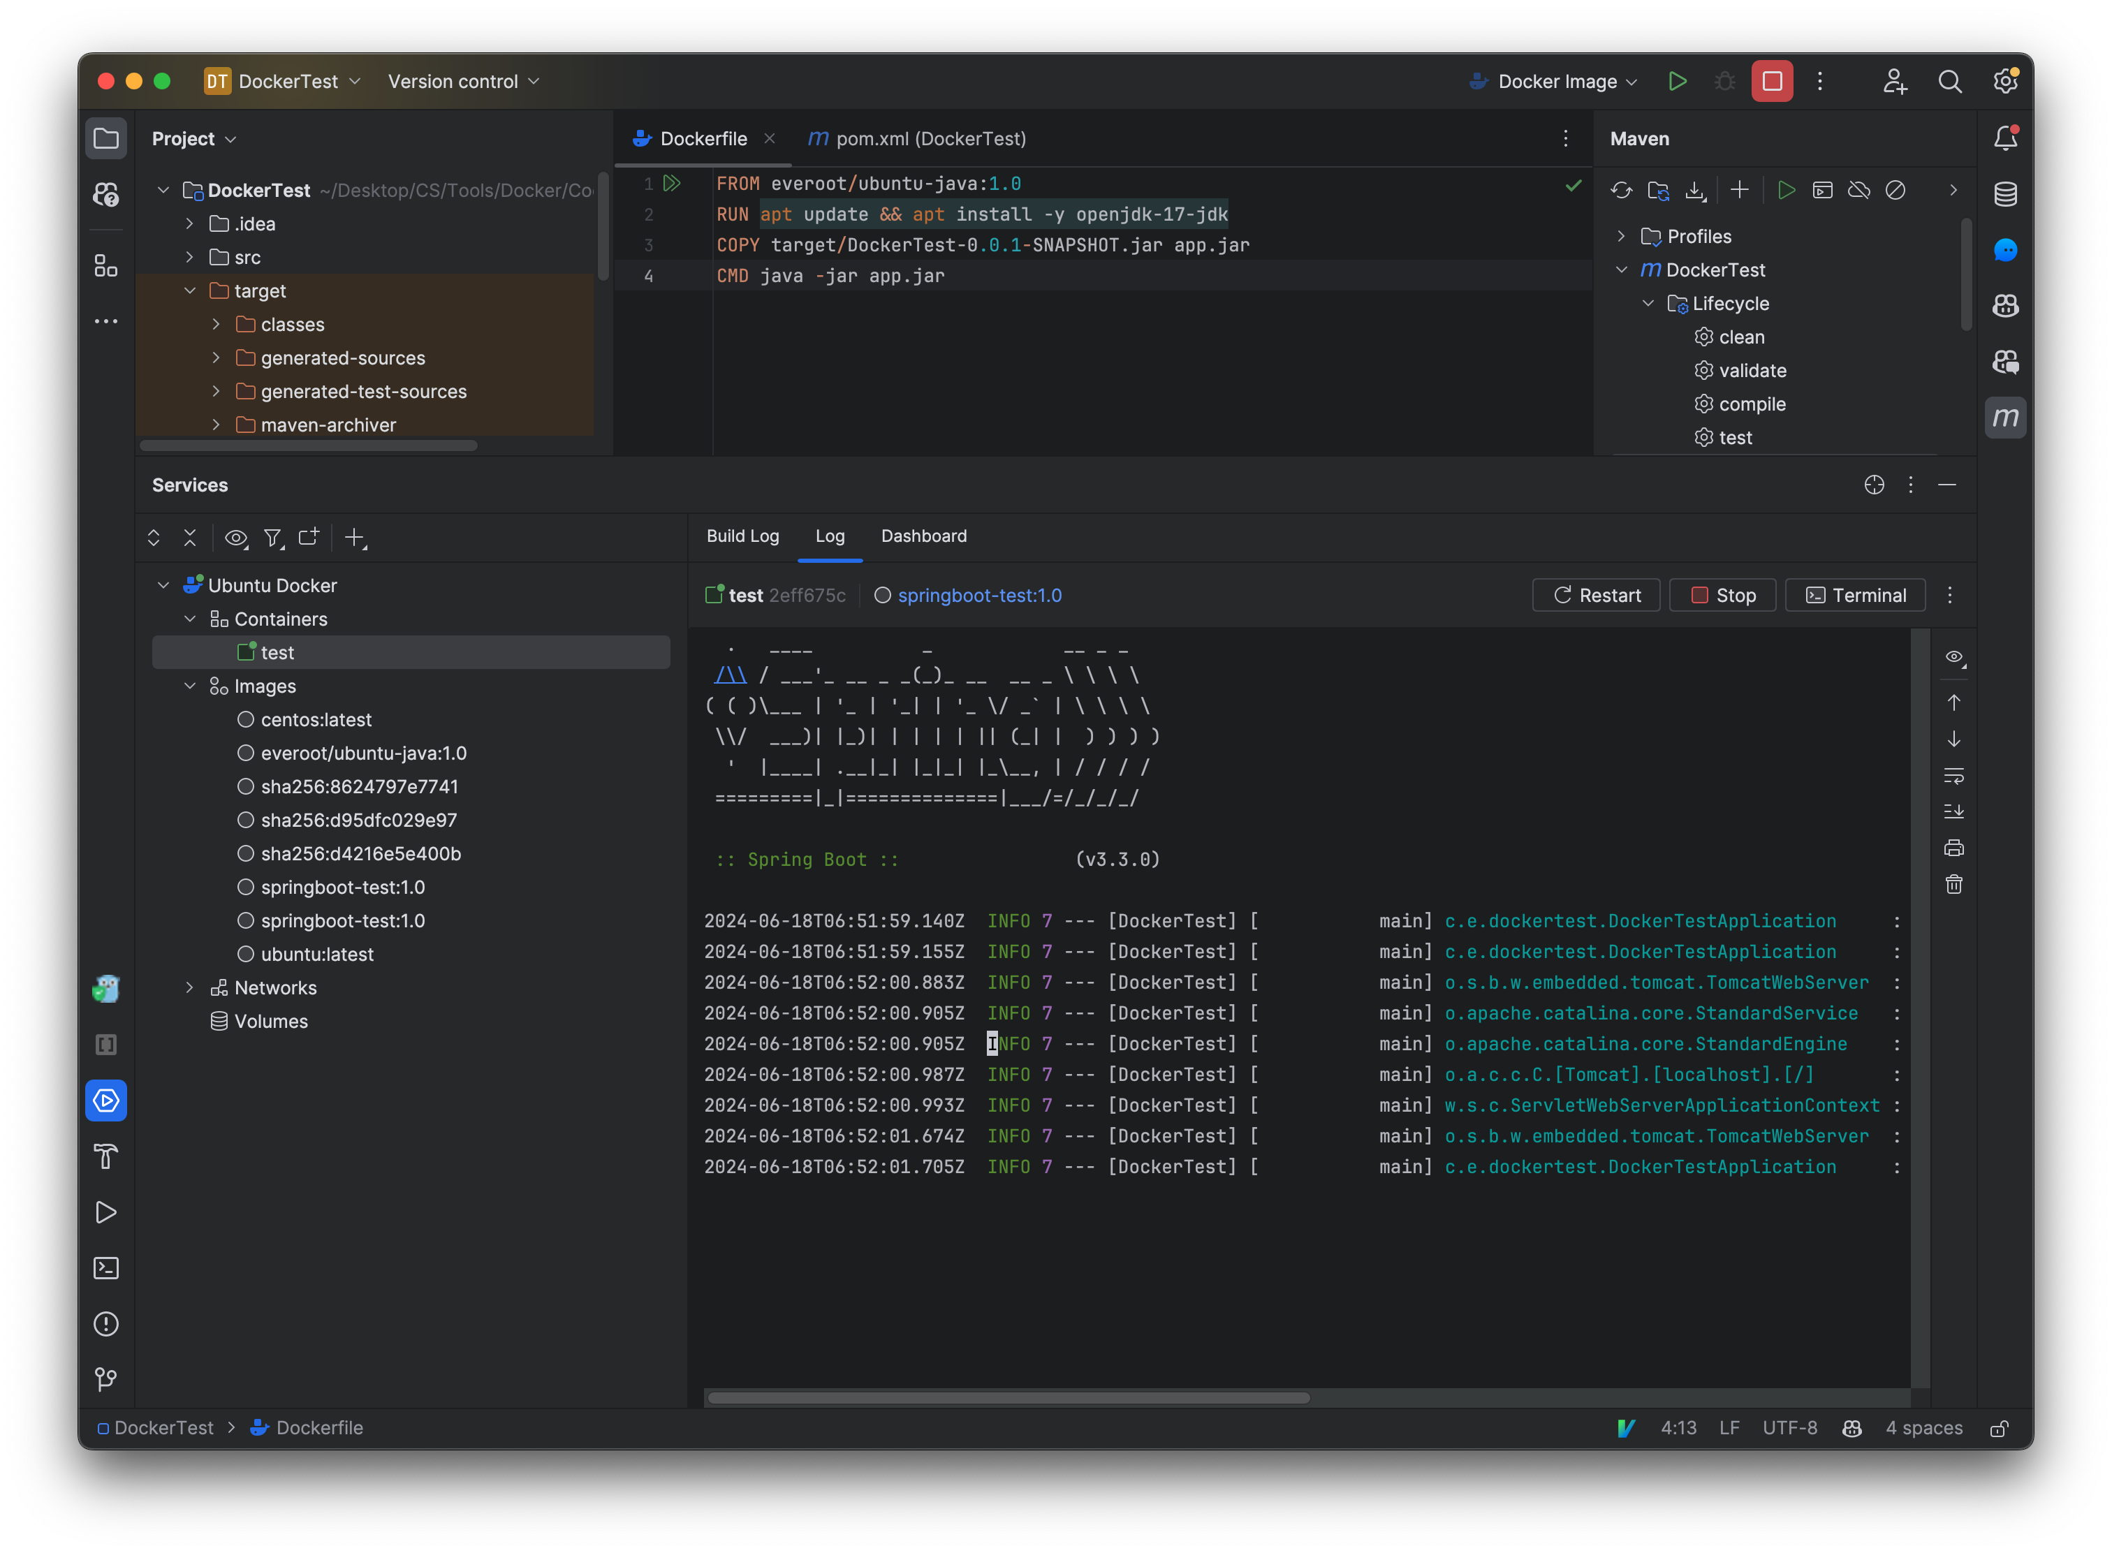Switch to the Build Log tab
This screenshot has width=2112, height=1553.
(743, 536)
